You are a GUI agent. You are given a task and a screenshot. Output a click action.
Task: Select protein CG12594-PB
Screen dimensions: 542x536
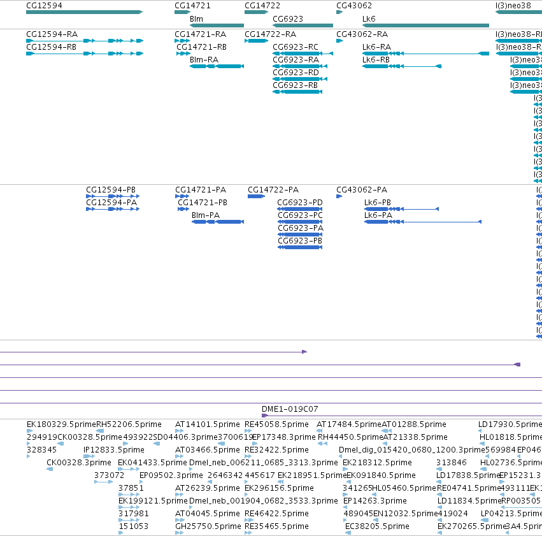(x=111, y=190)
